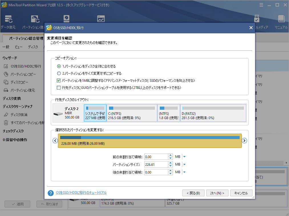Click 次へ(N) next button
289x216 pixels.
pos(217,193)
